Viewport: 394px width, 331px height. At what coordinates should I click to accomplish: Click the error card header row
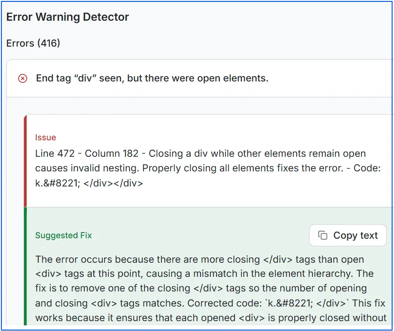point(198,79)
